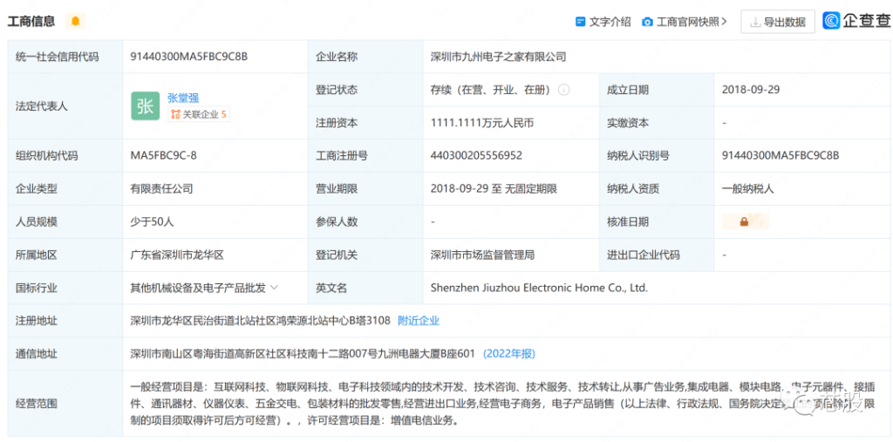893x442 pixels.
Task: Click the 企查查 logo
Action: pos(856,21)
